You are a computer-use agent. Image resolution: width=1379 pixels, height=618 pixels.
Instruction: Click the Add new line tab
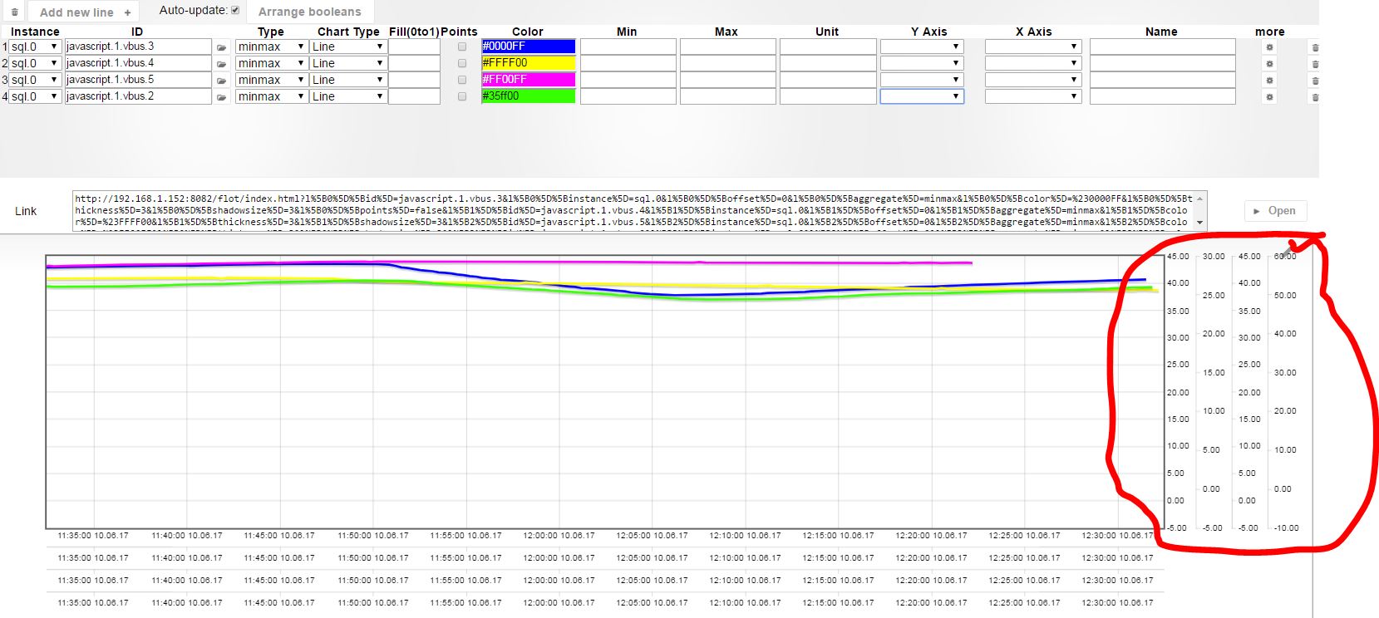click(85, 12)
